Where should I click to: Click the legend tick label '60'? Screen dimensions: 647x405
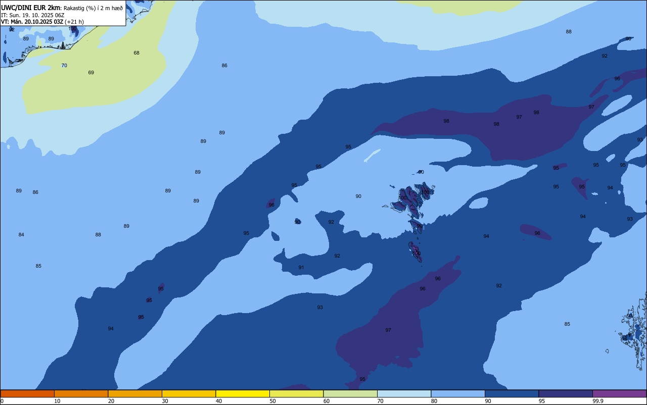pyautogui.click(x=327, y=401)
